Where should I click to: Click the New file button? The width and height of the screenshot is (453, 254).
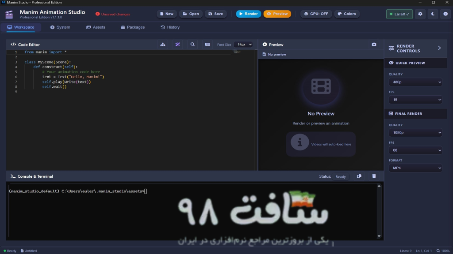coord(167,14)
